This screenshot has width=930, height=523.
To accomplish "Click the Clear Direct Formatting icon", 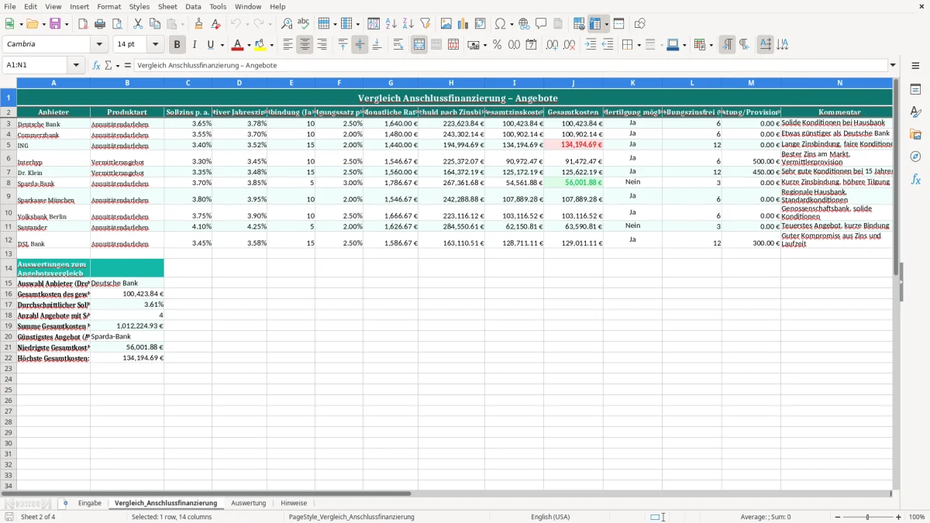I will point(215,24).
